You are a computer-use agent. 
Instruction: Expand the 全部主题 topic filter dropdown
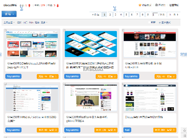point(9,22)
